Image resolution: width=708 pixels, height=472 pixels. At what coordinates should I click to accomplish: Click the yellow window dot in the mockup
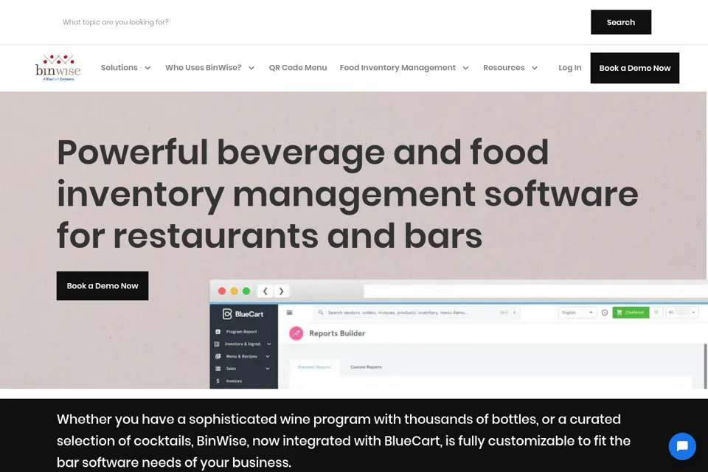point(234,291)
